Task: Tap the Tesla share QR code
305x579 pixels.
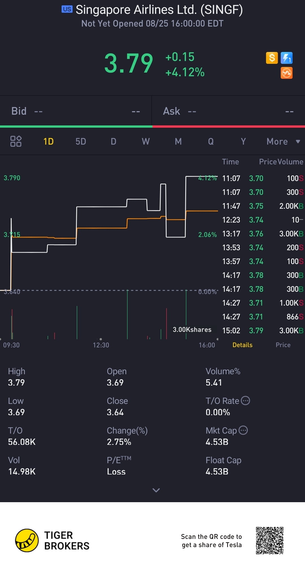Action: (x=270, y=541)
